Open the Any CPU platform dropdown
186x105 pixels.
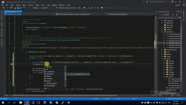48,8
